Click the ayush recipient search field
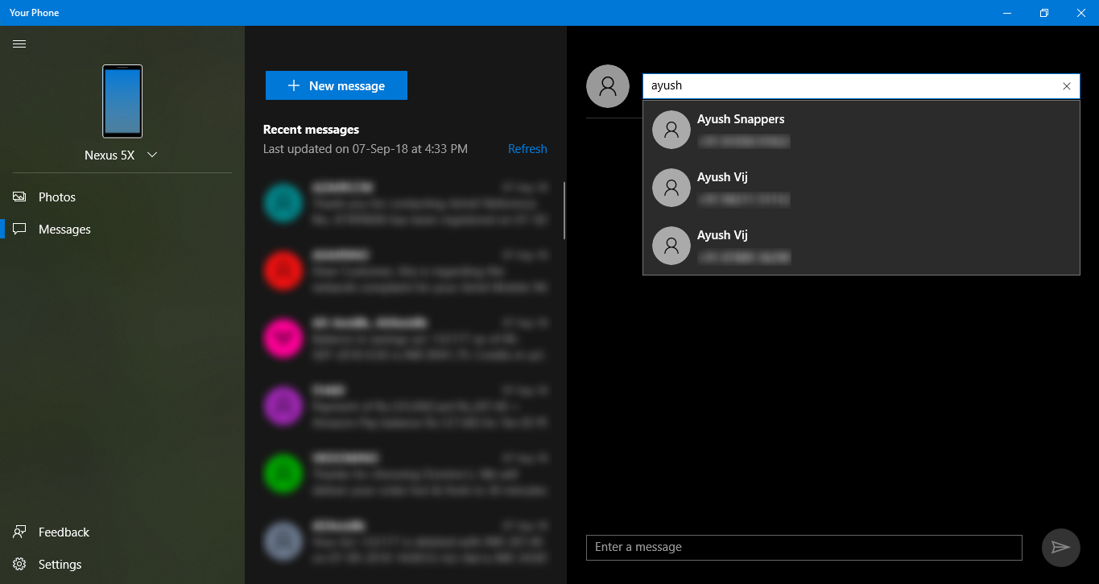This screenshot has height=584, width=1099. 849,86
